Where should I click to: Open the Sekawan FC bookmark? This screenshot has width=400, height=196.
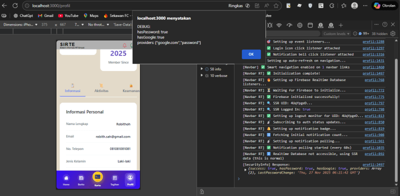pos(117,15)
